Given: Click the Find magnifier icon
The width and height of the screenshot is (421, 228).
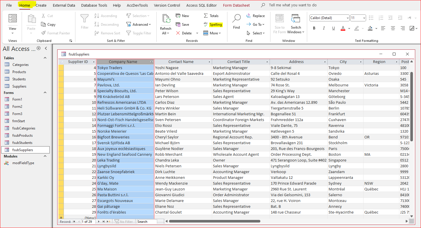Looking at the screenshot, I should pyautogui.click(x=236, y=18).
